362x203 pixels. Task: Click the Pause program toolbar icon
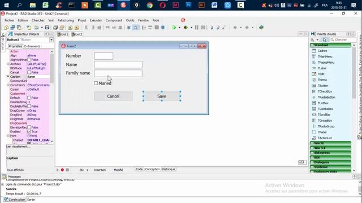click(196, 28)
